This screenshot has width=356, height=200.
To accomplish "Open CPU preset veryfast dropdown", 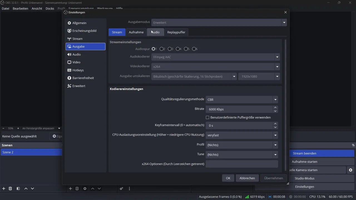I will tap(242, 135).
